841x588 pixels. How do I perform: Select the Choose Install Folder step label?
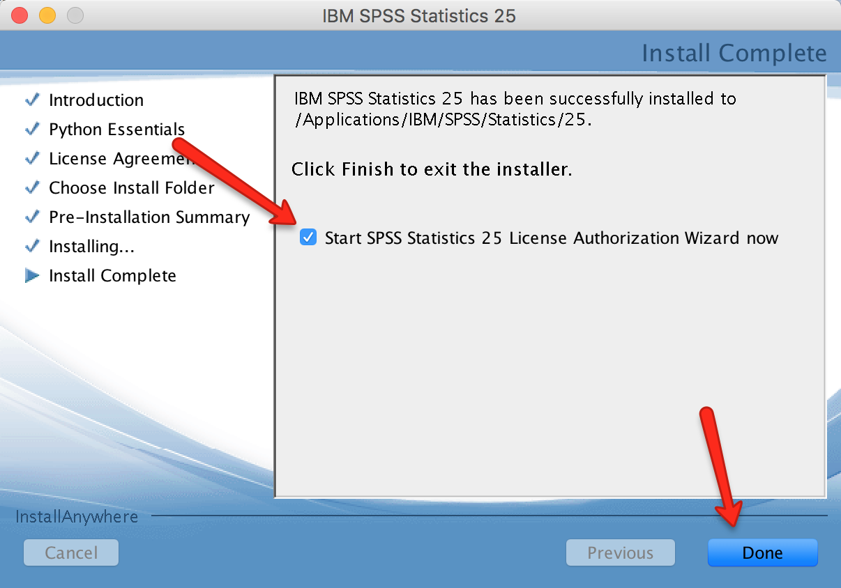(x=132, y=188)
